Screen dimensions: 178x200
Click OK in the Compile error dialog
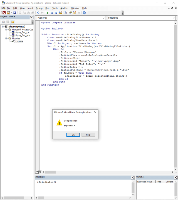pos(73,135)
